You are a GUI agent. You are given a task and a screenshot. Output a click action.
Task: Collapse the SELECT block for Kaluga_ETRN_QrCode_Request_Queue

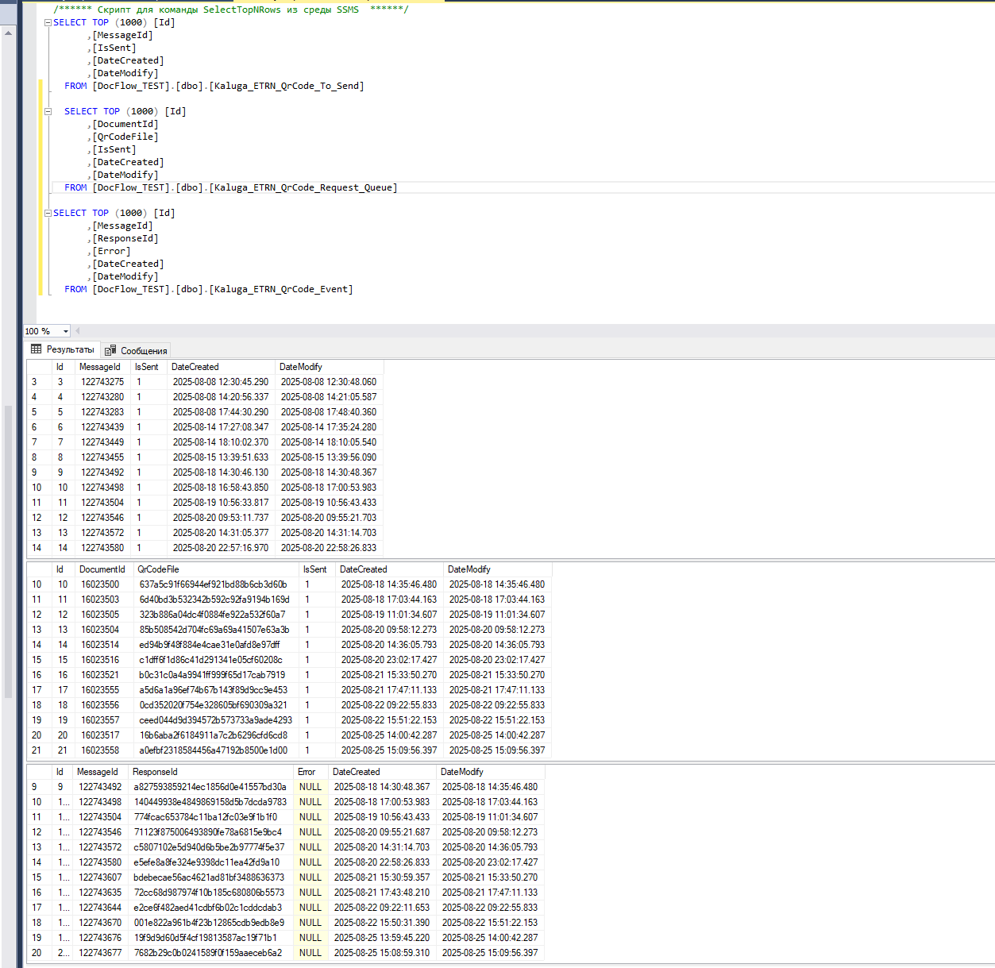click(48, 111)
